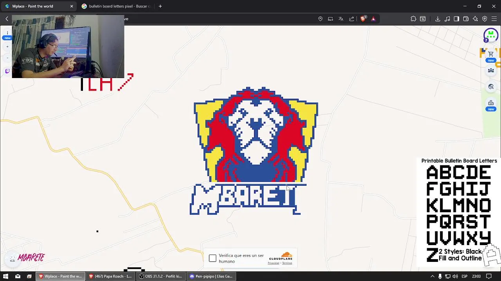Open the volume speaker tray icon
501x281 pixels.
455,276
